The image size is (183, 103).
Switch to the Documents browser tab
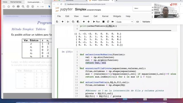[75, 1]
